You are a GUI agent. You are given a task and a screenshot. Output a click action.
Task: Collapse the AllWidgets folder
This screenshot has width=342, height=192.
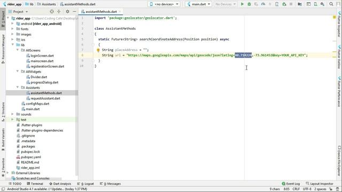[18, 71]
